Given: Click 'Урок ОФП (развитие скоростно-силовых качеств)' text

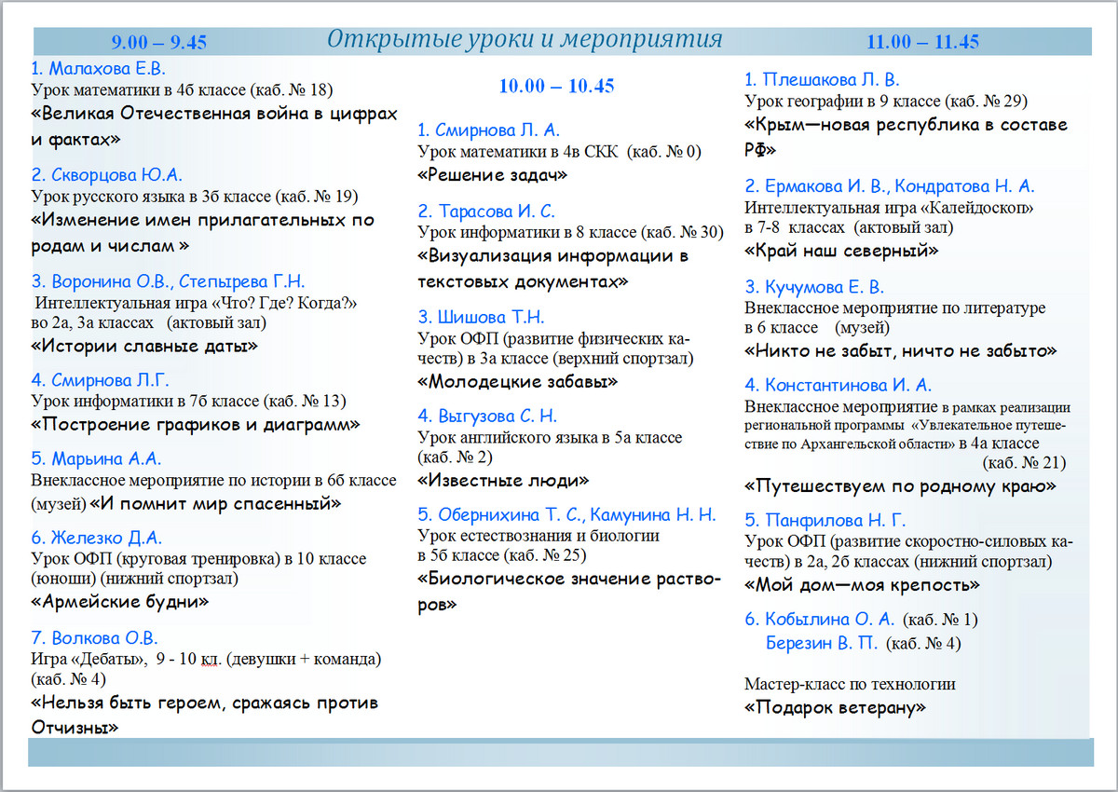Looking at the screenshot, I should 908,552.
